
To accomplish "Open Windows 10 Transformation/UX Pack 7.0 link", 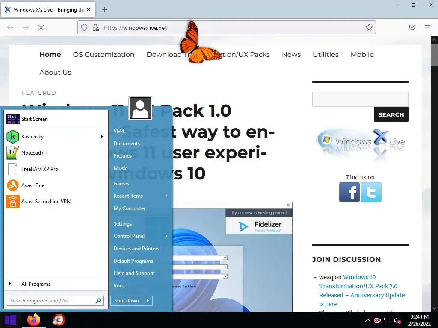I will click(362, 290).
